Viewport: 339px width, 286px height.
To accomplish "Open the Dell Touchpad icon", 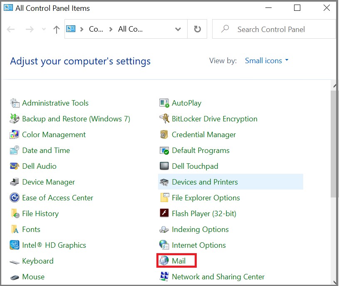I will (164, 166).
